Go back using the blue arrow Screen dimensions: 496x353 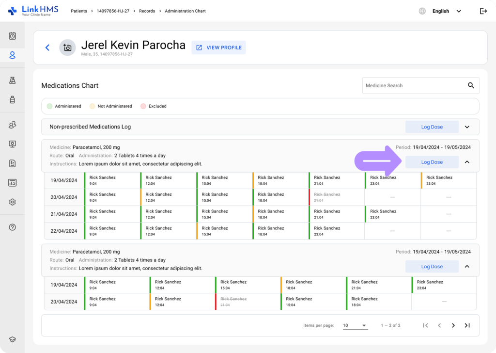[x=47, y=48]
